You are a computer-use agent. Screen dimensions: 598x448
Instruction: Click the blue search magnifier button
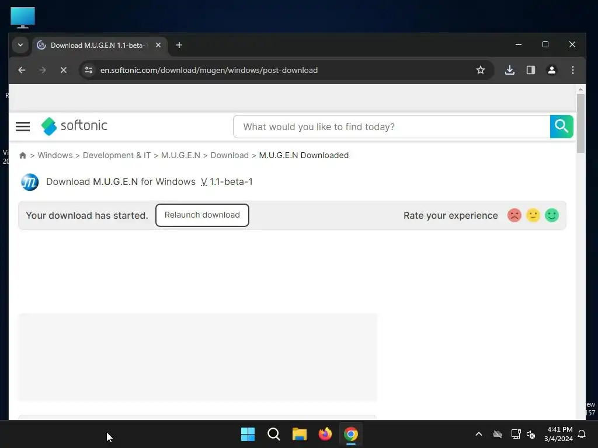pos(561,127)
